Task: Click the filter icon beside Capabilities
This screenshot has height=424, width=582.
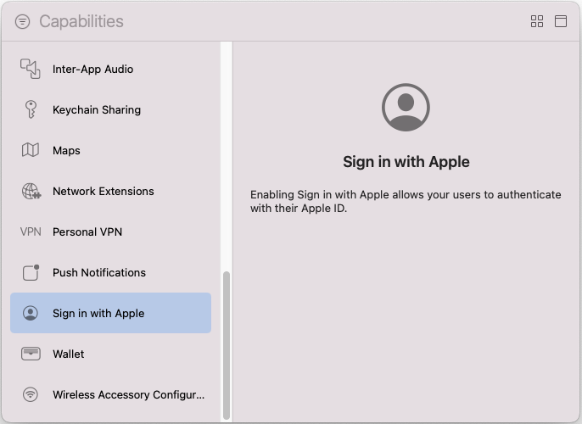Action: [22, 21]
